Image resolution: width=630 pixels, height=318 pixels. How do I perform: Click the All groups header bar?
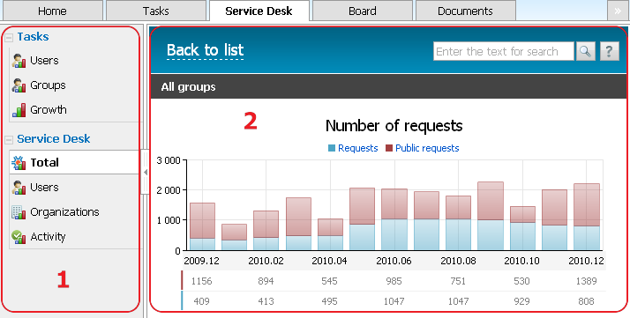pos(388,86)
